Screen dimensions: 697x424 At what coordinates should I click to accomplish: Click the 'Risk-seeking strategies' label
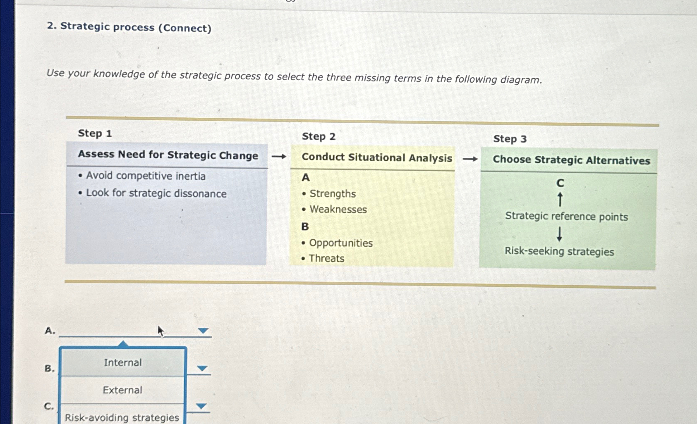coord(560,252)
